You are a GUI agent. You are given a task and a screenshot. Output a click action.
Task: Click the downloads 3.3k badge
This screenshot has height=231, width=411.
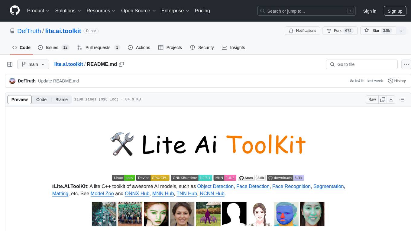tap(285, 178)
